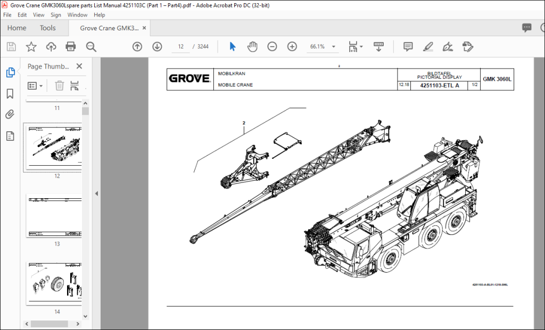
Task: Zoom out with the minus button
Action: coord(272,47)
